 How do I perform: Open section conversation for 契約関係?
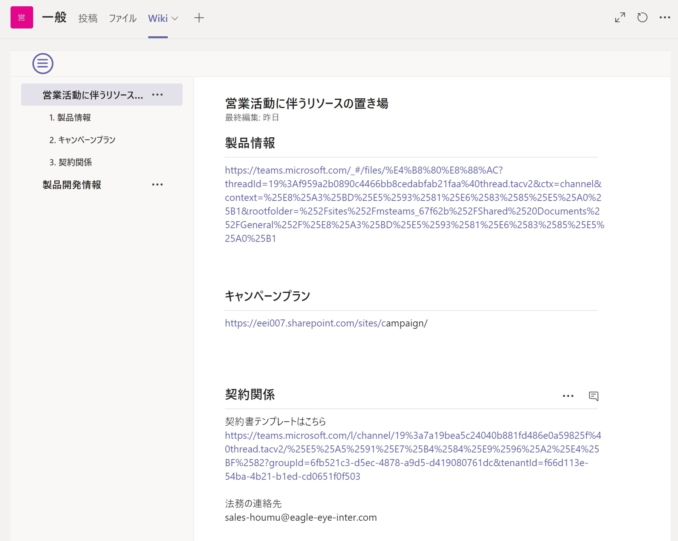click(x=593, y=396)
